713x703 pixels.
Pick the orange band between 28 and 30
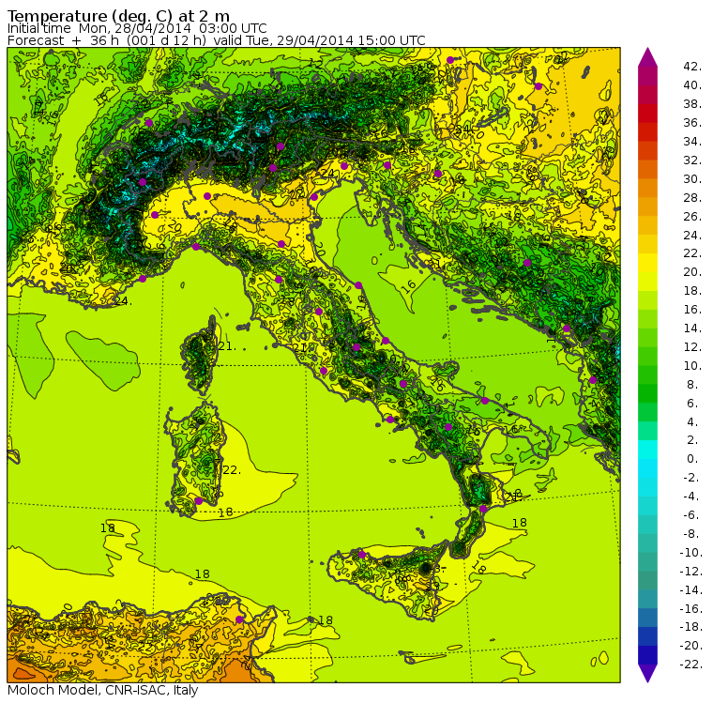(x=647, y=188)
